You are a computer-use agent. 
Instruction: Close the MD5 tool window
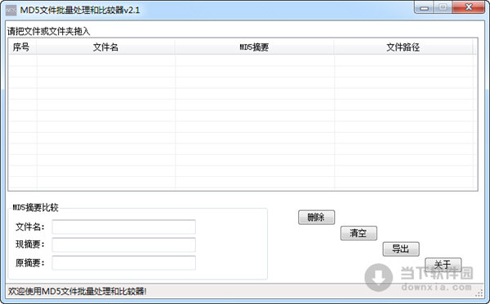[469, 7]
